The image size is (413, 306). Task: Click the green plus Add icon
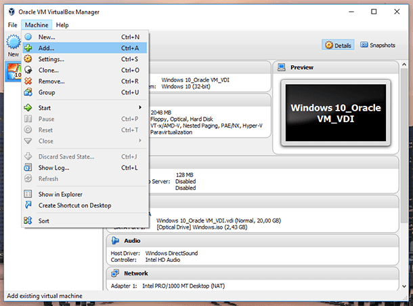click(28, 48)
